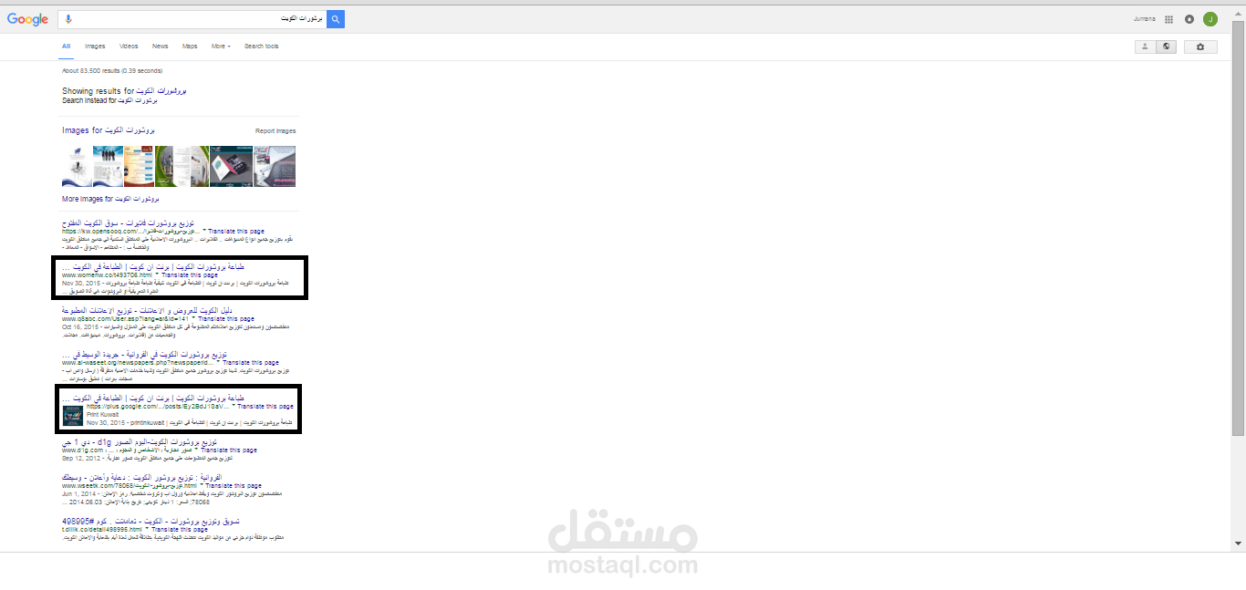Open the first brochure image thumbnail
Image resolution: width=1246 pixels, height=590 pixels.
77,166
